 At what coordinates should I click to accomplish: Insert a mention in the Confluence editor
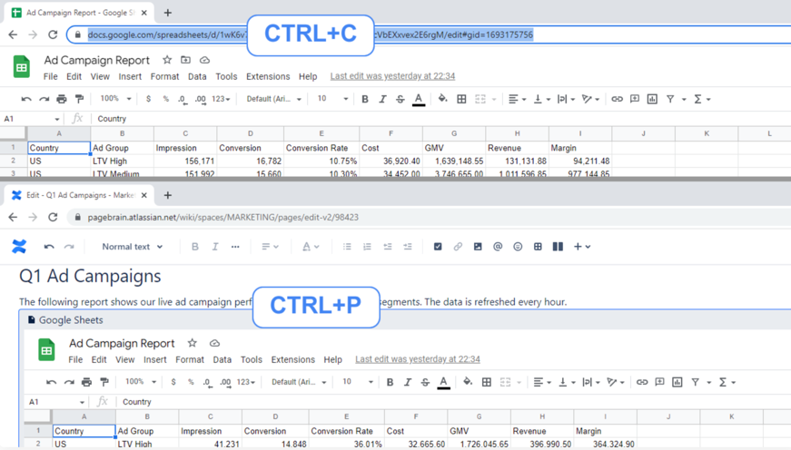click(x=498, y=247)
